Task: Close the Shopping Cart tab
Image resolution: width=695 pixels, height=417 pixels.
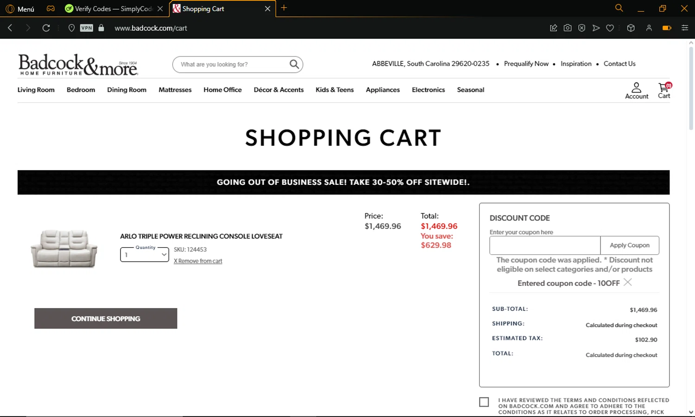Action: 267,9
